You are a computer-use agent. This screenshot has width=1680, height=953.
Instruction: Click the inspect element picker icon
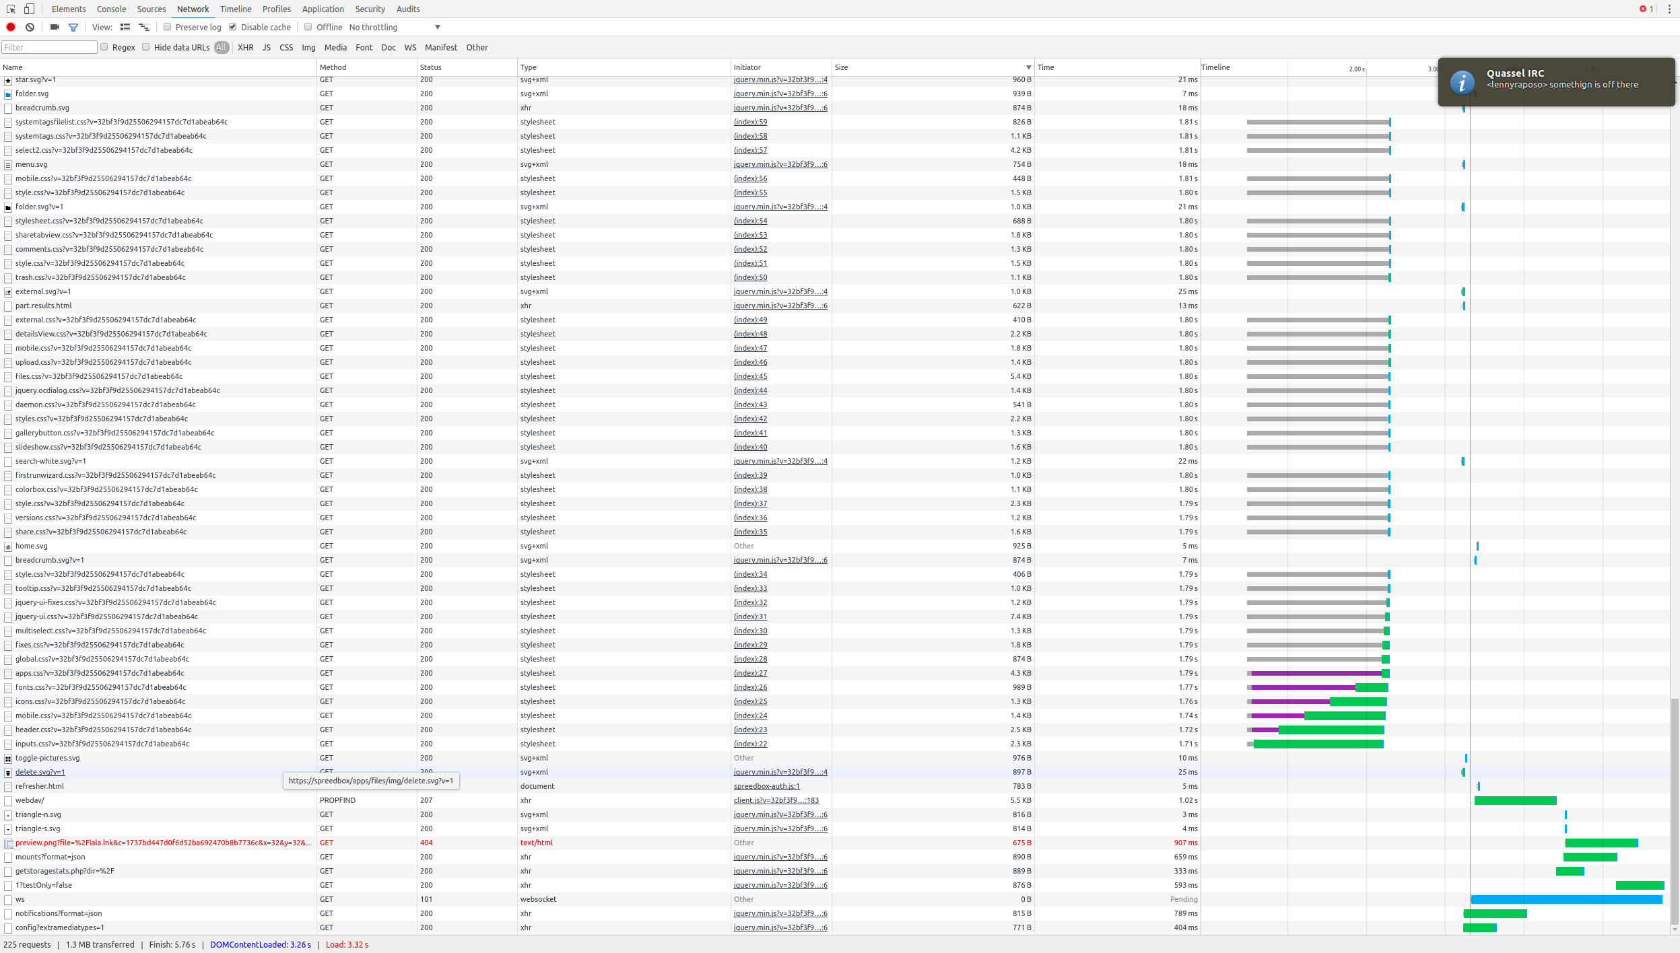(11, 9)
